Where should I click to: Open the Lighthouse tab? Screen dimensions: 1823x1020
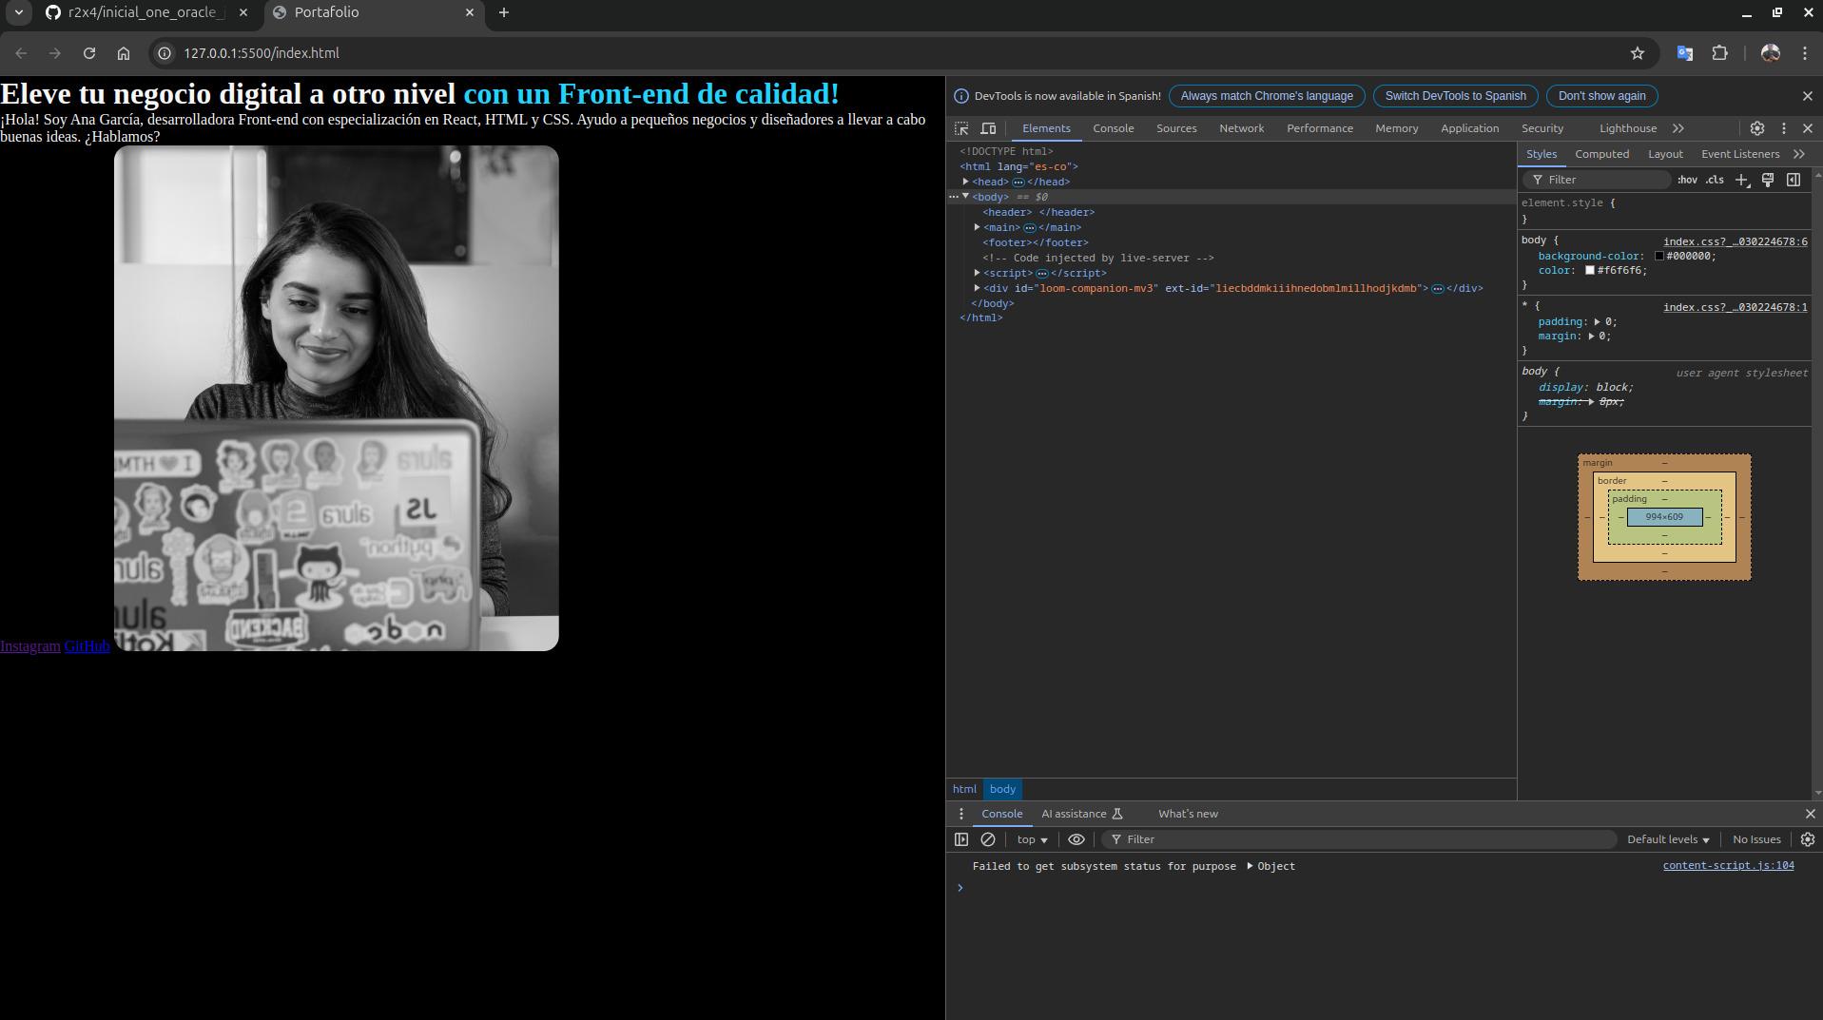(x=1628, y=128)
